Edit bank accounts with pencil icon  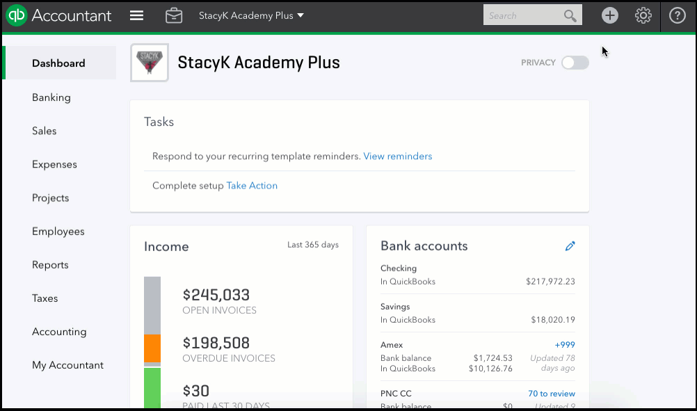tap(570, 246)
